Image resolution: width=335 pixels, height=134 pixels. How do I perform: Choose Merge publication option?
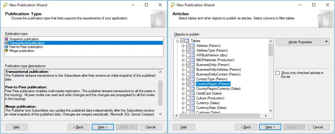(84, 51)
